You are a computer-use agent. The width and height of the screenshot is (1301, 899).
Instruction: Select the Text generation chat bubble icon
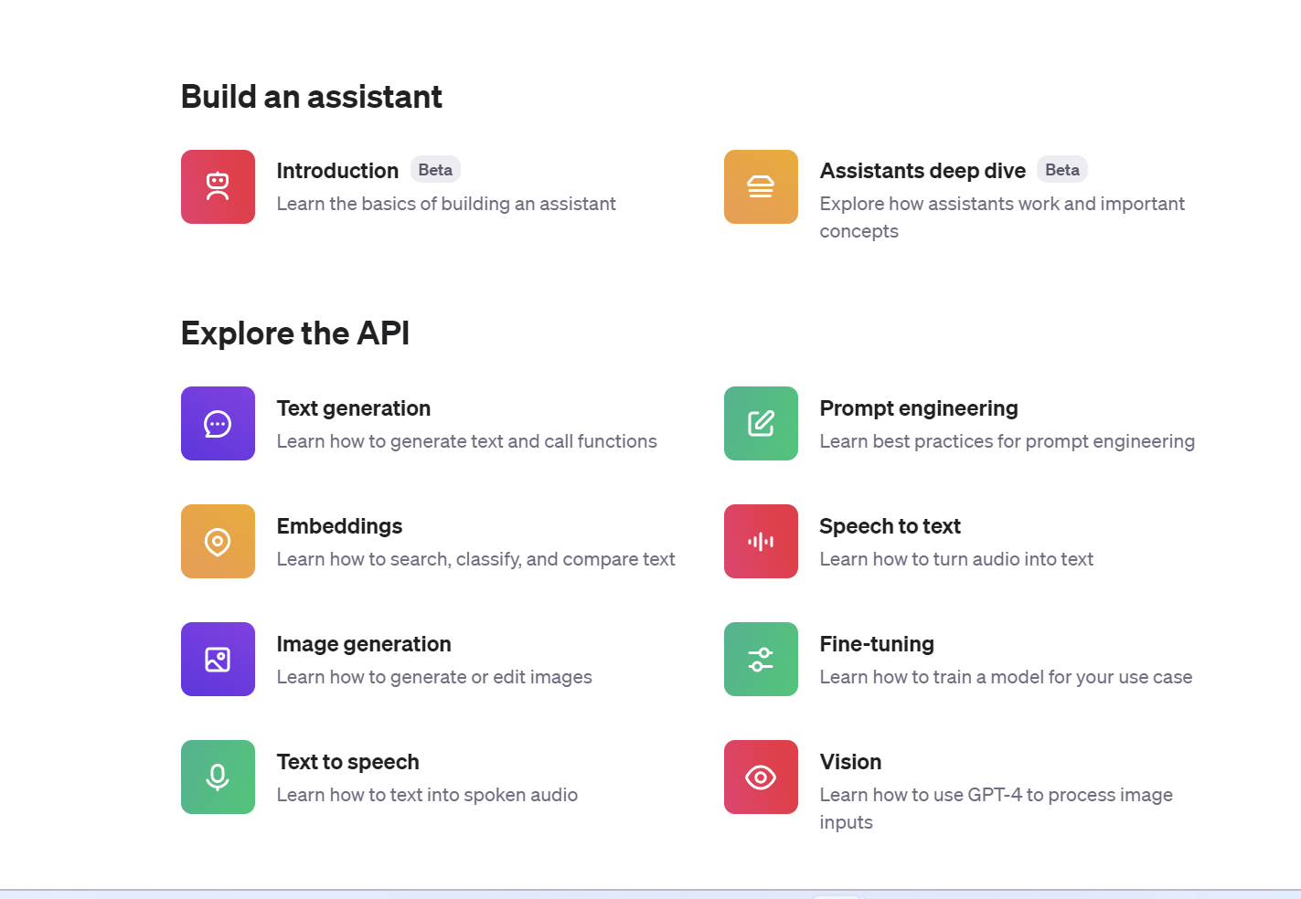[218, 423]
